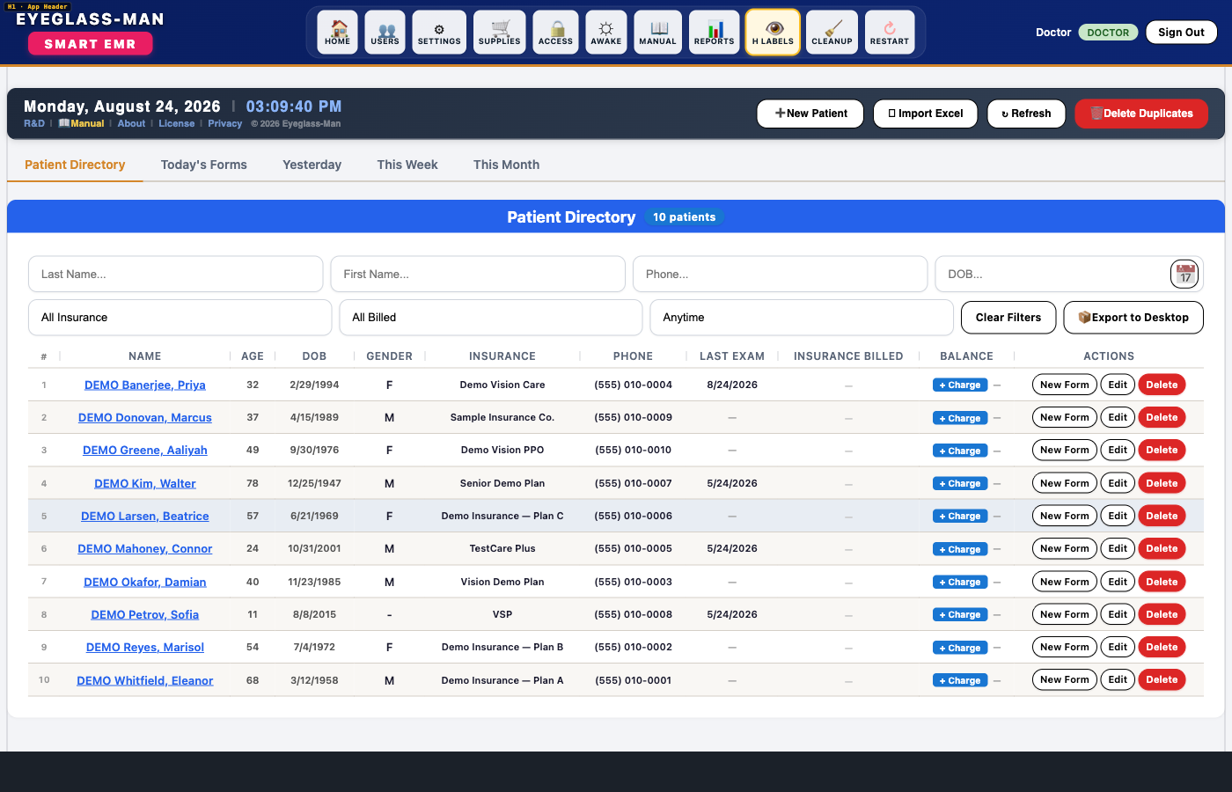This screenshot has width=1232, height=792.
Task: Open patient DEMO Greene, Aaliyah
Action: point(145,450)
